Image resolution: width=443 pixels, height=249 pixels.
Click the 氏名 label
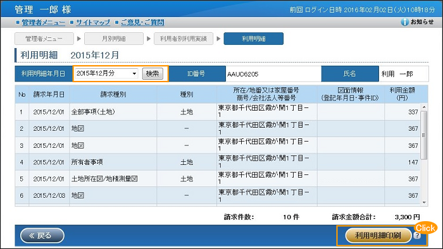coord(350,74)
